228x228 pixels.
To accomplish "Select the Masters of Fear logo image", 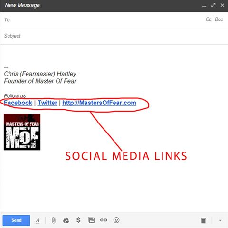I will [x=22, y=132].
